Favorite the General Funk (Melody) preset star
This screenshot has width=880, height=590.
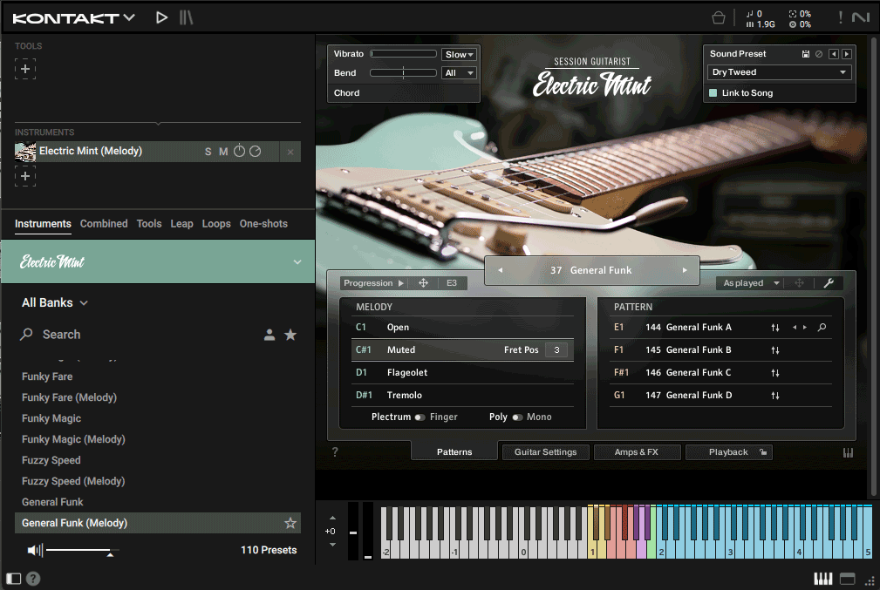[290, 523]
